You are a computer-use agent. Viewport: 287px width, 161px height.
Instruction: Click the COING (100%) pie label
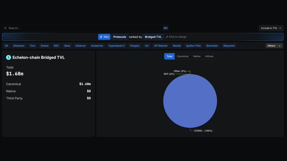203,131
